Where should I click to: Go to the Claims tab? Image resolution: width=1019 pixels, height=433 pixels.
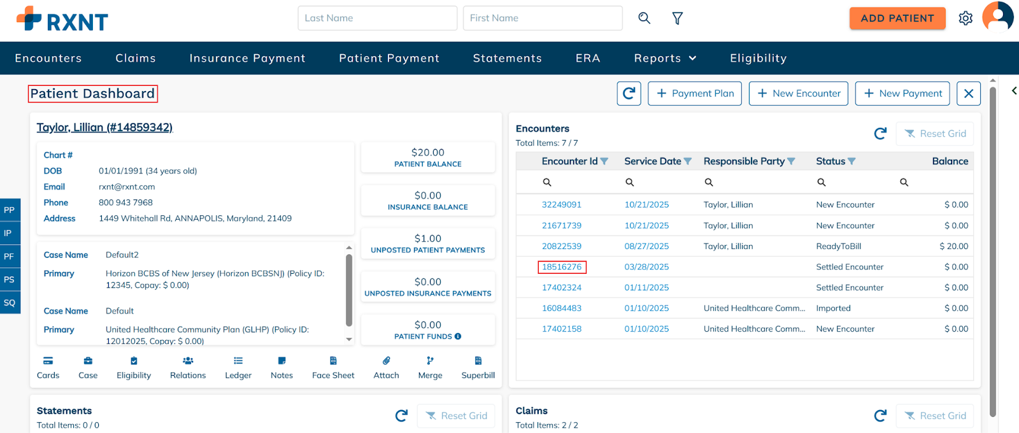tap(136, 59)
